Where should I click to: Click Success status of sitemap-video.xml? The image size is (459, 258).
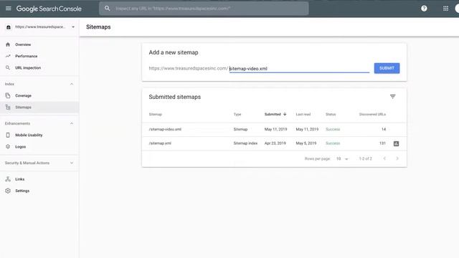[x=333, y=129]
